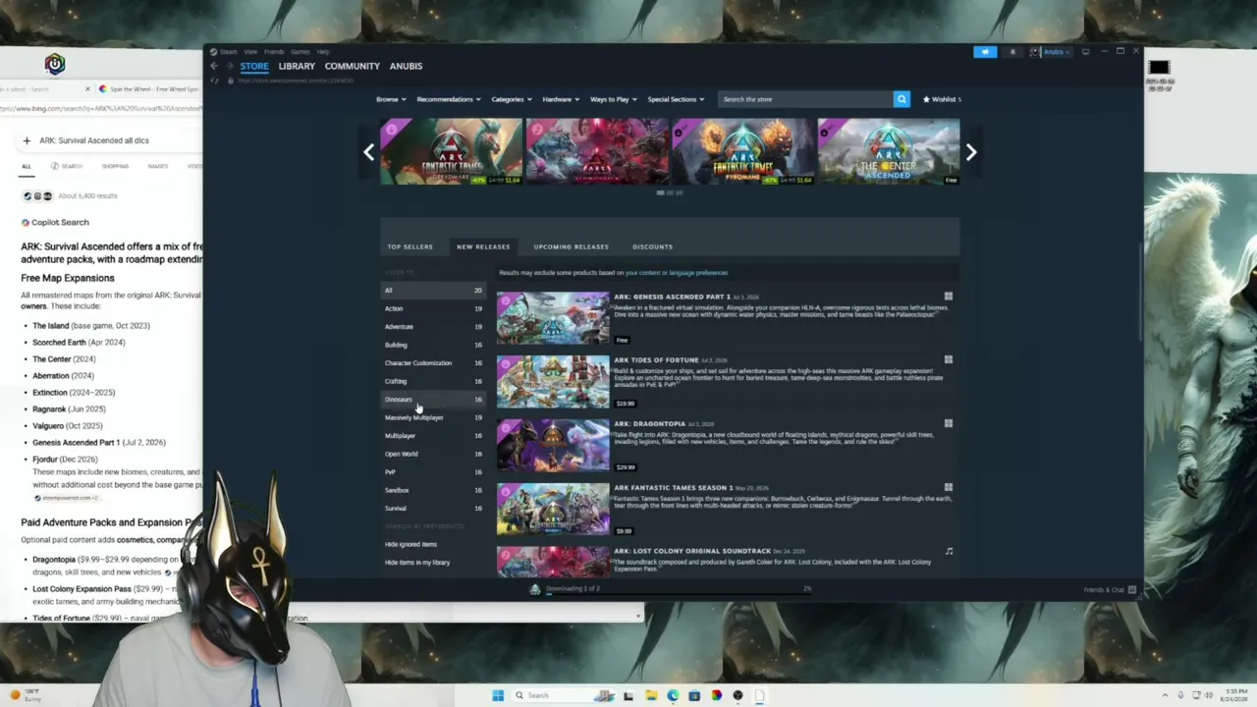
Task: Open the Categories dropdown
Action: pos(511,99)
